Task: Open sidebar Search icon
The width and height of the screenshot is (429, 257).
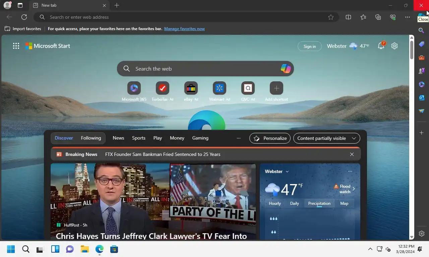Action: point(422,30)
